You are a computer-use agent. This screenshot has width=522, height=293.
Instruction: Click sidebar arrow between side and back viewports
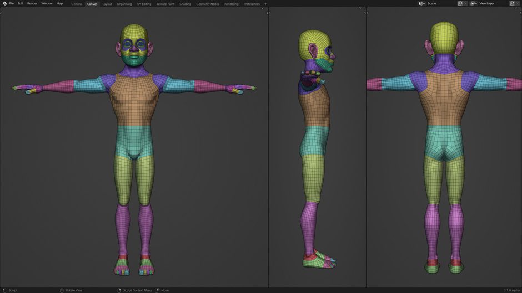(366, 13)
